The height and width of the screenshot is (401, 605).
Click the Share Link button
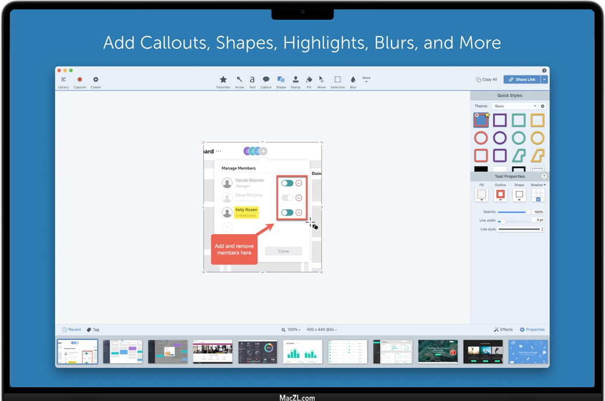click(522, 80)
